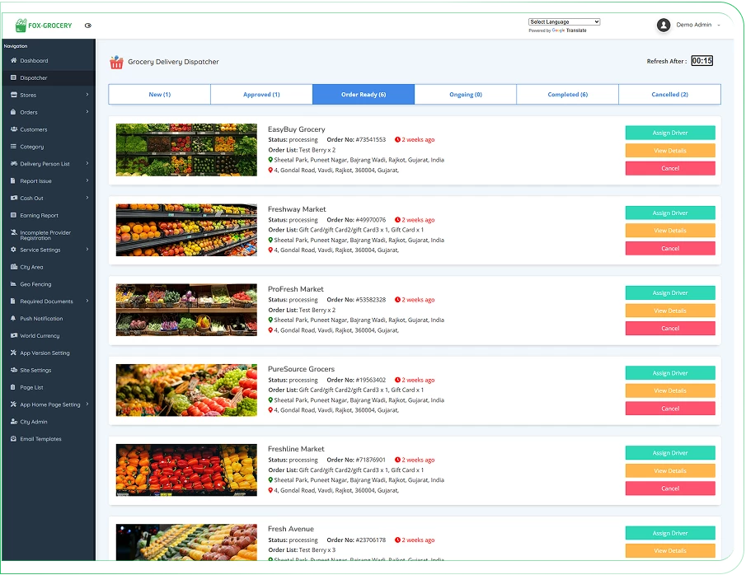746x575 pixels.
Task: Click the Email Templates icon
Action: 13,438
